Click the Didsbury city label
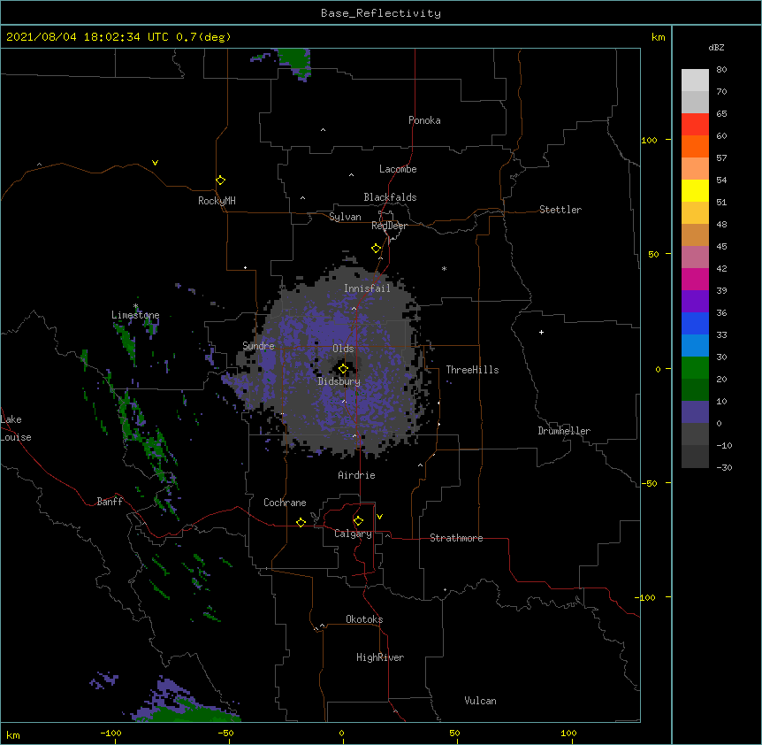The height and width of the screenshot is (745, 762). [x=339, y=381]
